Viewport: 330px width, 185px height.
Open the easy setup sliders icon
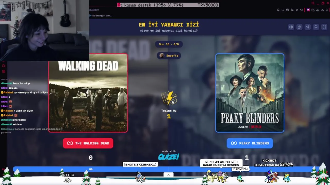pos(327,10)
